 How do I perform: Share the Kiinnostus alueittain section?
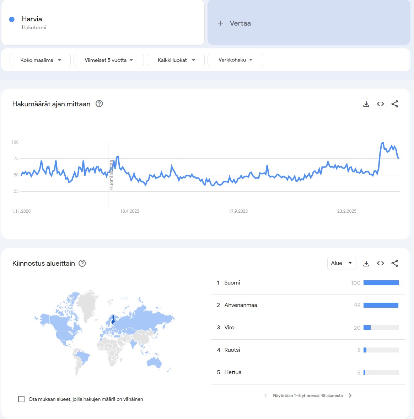tap(395, 263)
